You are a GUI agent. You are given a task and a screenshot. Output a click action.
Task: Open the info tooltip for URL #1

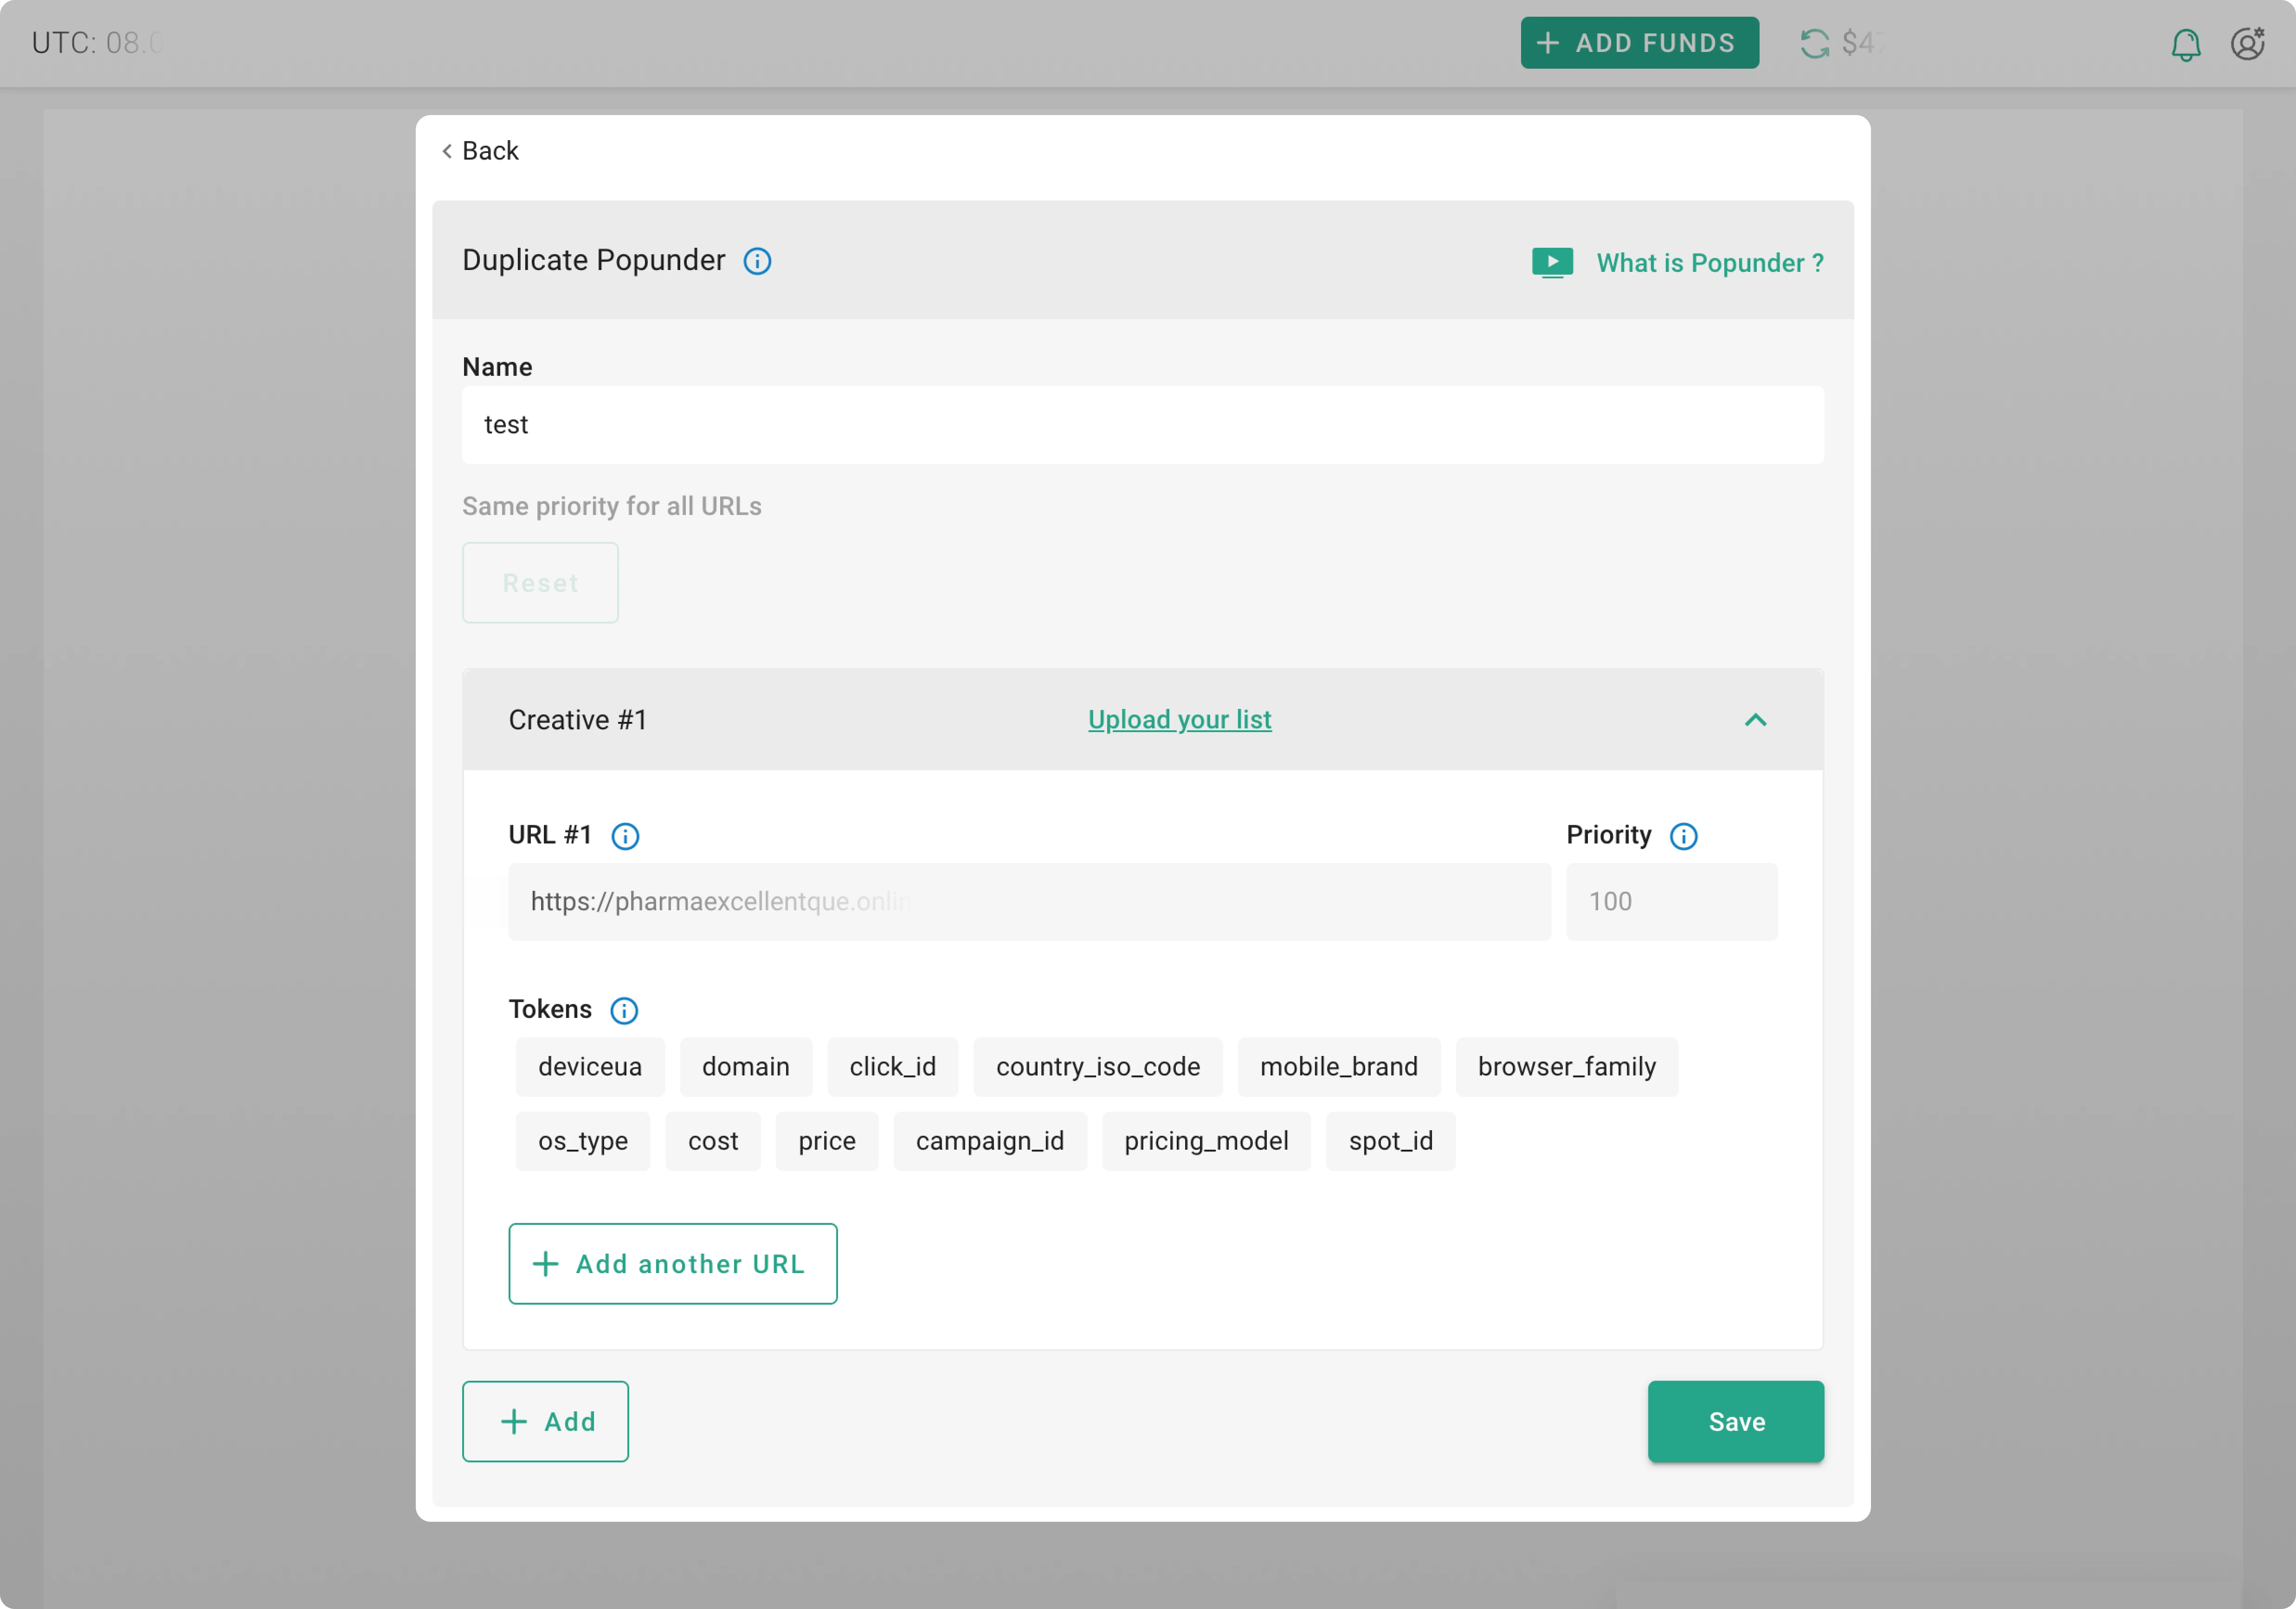point(626,837)
